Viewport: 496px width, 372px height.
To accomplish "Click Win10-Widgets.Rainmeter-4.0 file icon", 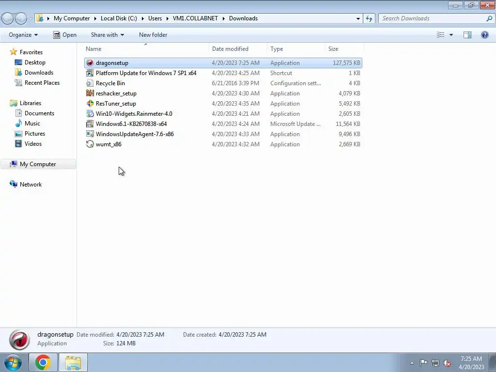I will [90, 113].
